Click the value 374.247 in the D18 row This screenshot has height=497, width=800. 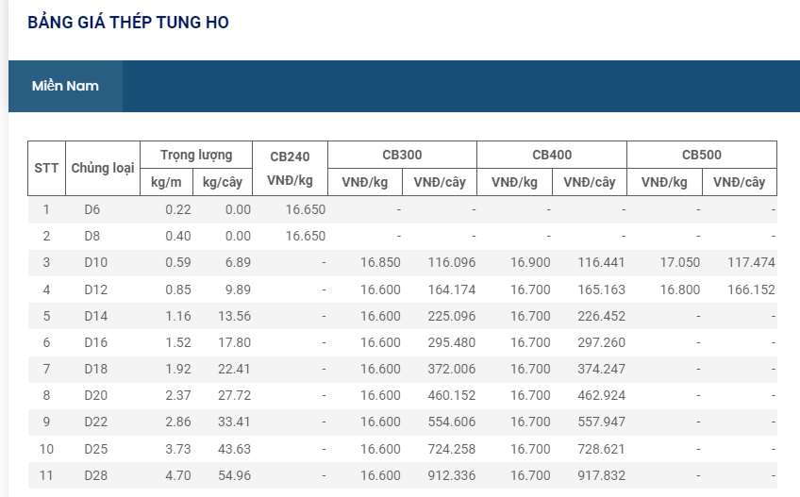[602, 369]
